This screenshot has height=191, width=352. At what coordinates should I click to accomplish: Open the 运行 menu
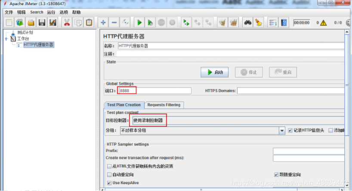point(51,12)
